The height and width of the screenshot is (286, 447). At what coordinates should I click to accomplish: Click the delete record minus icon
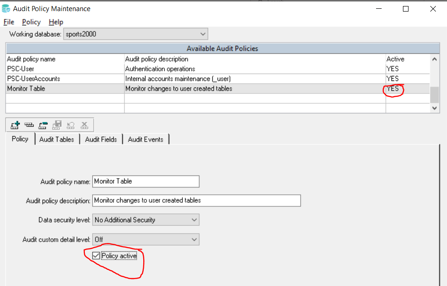click(x=43, y=125)
